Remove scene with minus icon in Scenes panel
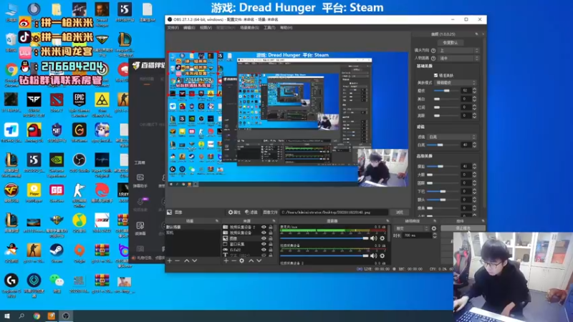 (177, 260)
